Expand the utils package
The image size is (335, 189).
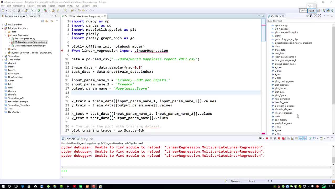click(6, 49)
